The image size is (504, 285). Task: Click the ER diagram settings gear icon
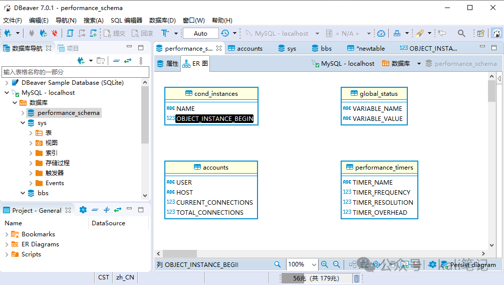tap(432, 264)
